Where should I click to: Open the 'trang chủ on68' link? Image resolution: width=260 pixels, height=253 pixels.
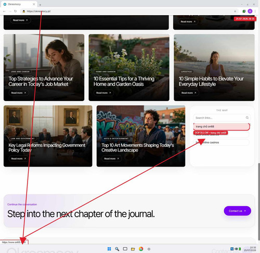pos(222,126)
